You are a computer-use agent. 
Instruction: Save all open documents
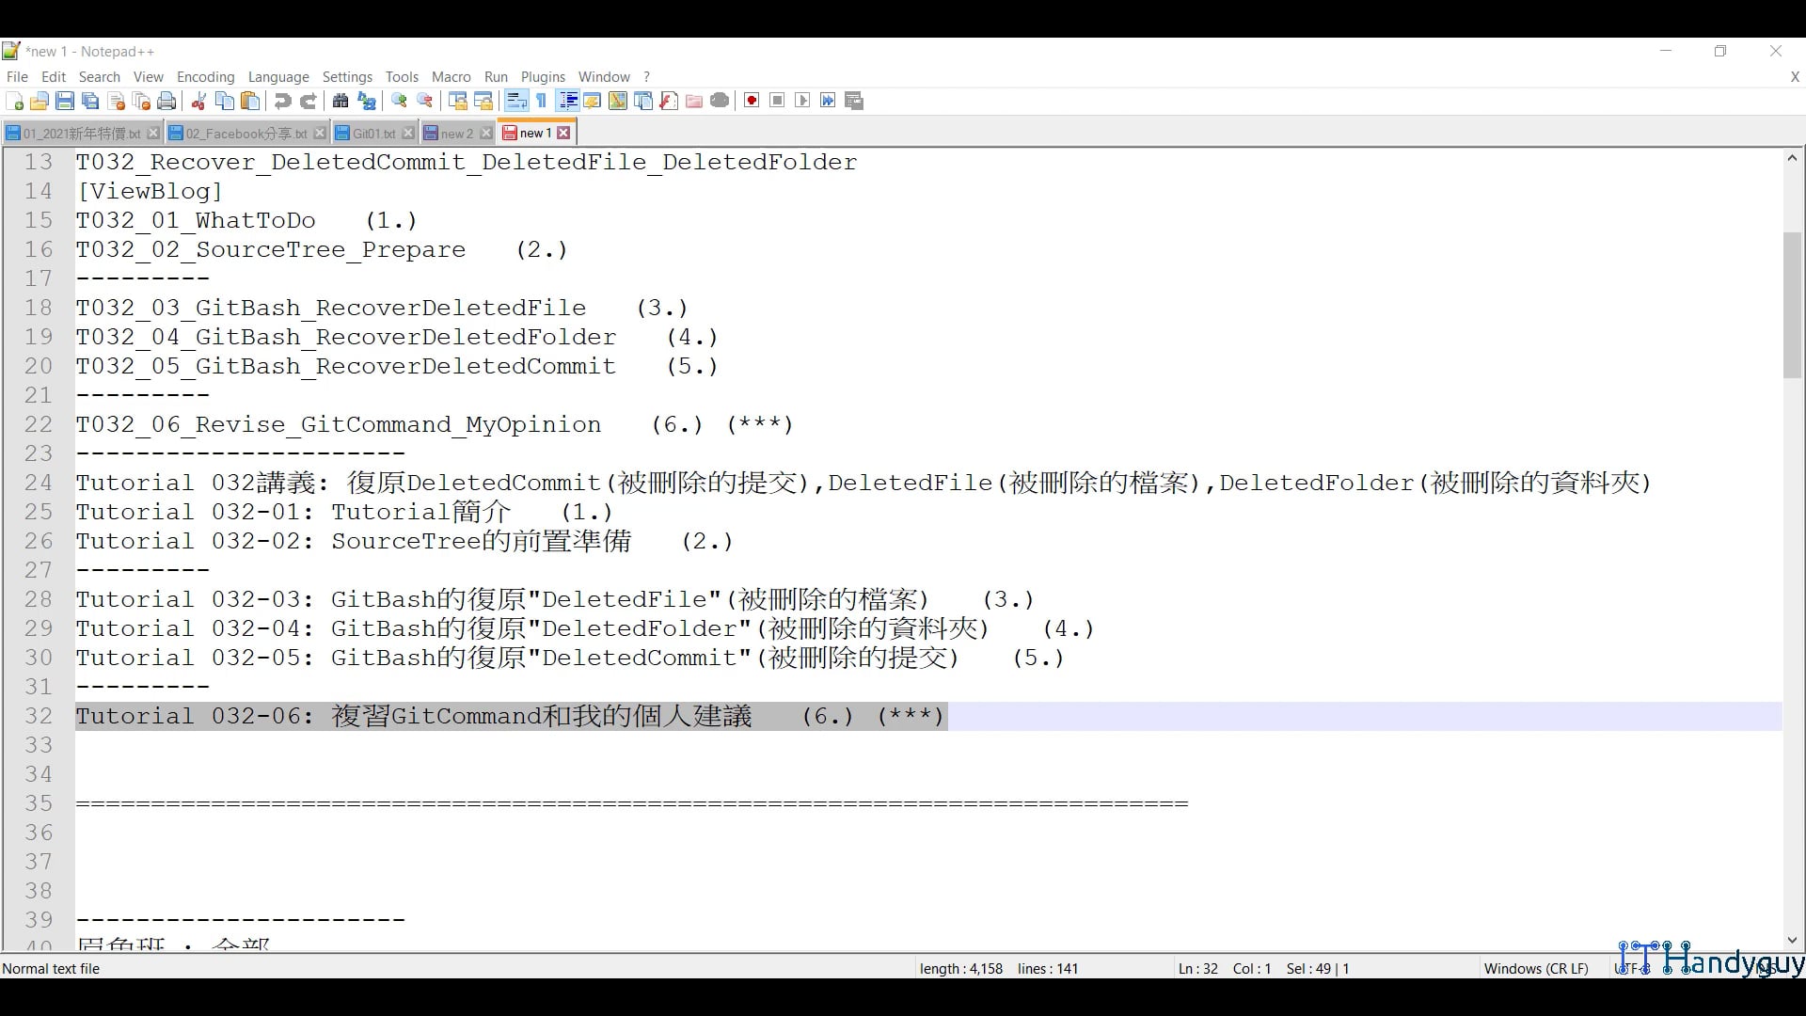(x=90, y=101)
